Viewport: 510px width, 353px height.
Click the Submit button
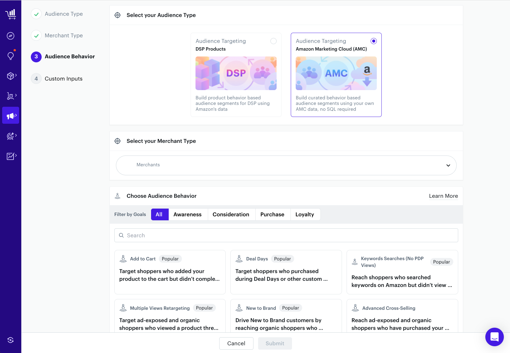pos(275,343)
